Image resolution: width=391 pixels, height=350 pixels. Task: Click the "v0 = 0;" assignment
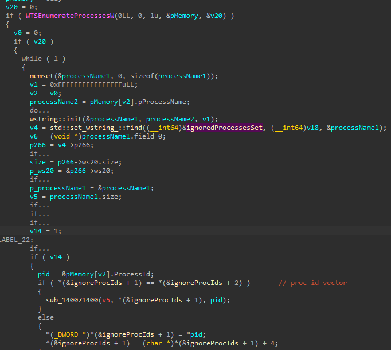pos(28,33)
